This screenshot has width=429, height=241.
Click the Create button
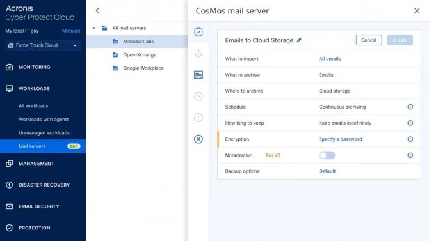(x=400, y=40)
